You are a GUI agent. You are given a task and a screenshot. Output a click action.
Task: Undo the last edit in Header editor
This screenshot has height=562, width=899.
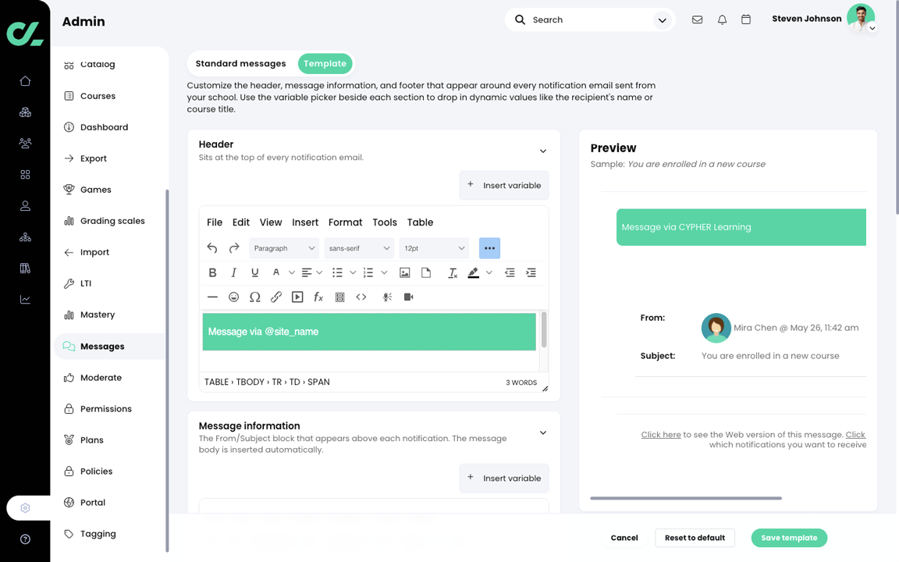point(212,247)
